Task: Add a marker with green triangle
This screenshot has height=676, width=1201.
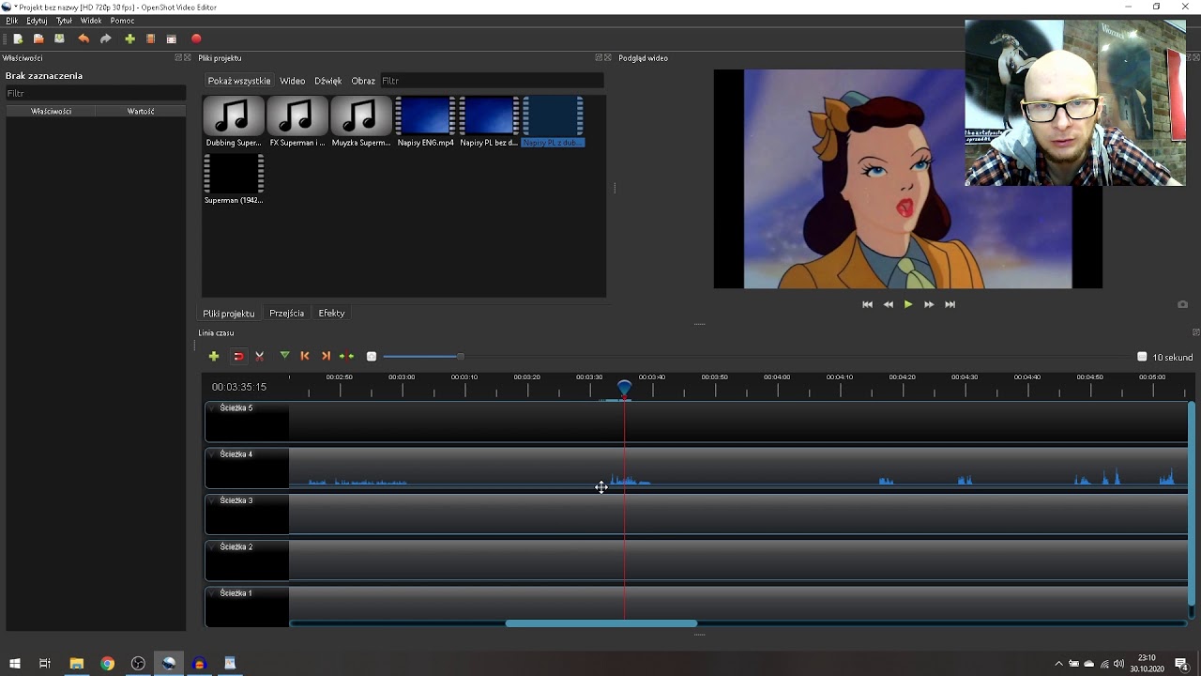Action: click(284, 356)
